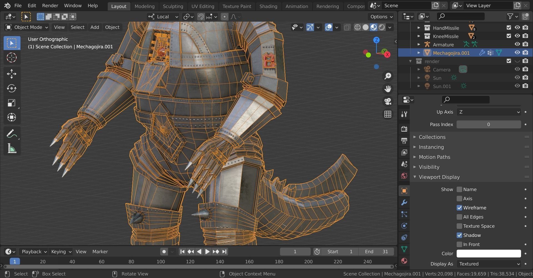Switch to the Shading workspace tab

click(x=268, y=6)
